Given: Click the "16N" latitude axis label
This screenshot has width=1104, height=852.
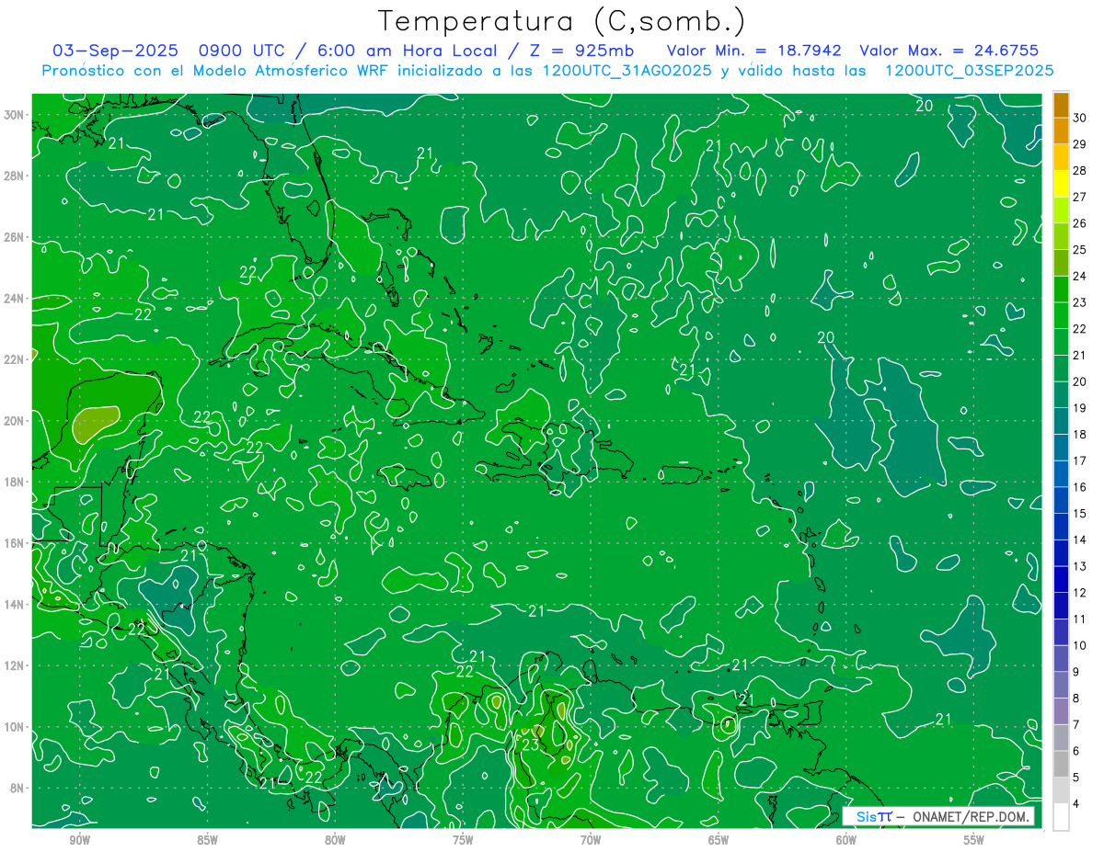Looking at the screenshot, I should [15, 543].
